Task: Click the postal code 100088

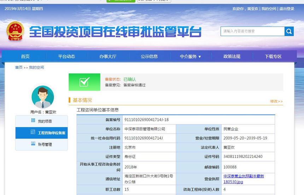Action: point(230,167)
